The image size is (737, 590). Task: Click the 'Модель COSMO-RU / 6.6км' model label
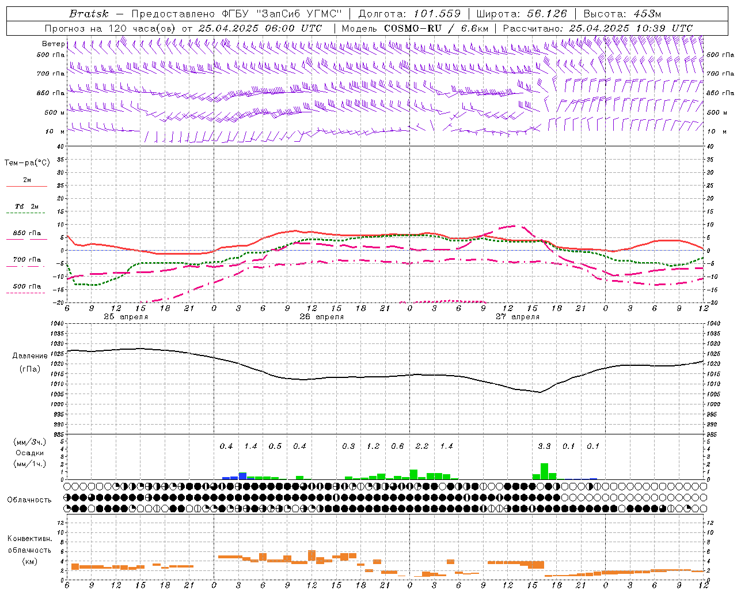415,28
